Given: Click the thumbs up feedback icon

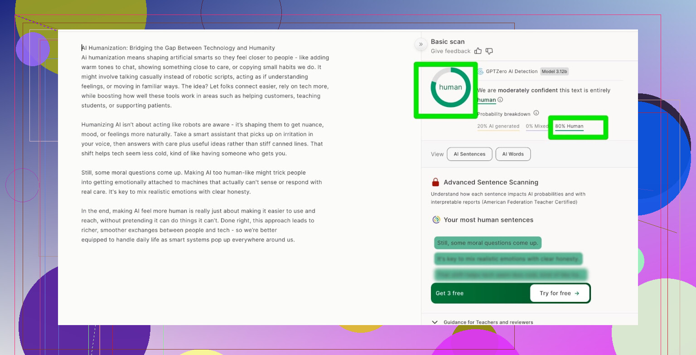Looking at the screenshot, I should click(478, 51).
